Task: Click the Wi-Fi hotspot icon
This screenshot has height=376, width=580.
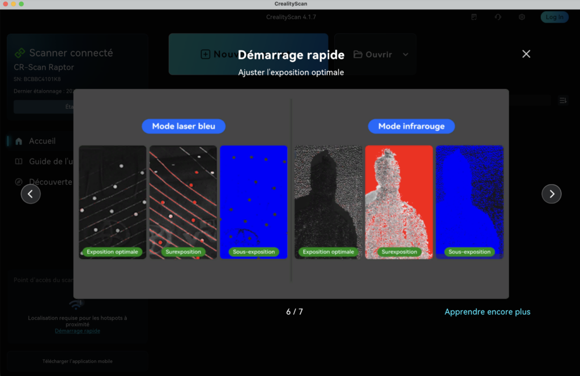Action: click(x=76, y=304)
